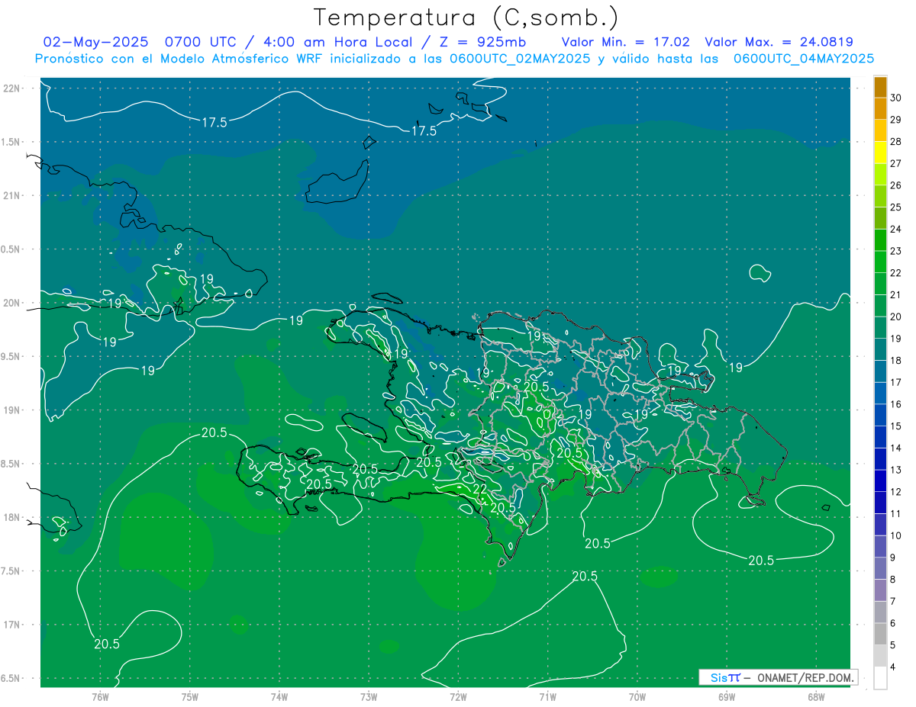
Task: Click the "19" contour label near 69W
Action: pyautogui.click(x=735, y=368)
